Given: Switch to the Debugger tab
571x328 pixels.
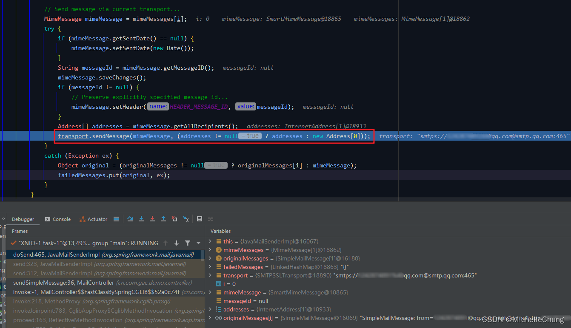Looking at the screenshot, I should click(23, 219).
